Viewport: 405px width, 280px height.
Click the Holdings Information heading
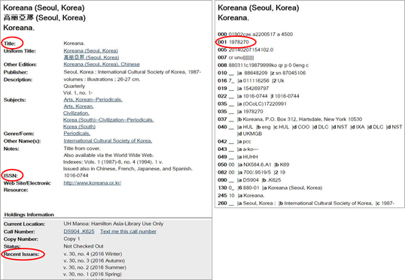[29, 215]
